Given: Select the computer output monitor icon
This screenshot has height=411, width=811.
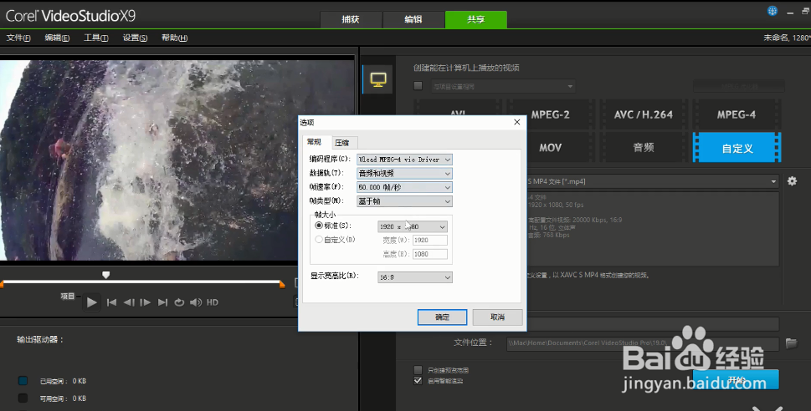Looking at the screenshot, I should click(x=378, y=80).
